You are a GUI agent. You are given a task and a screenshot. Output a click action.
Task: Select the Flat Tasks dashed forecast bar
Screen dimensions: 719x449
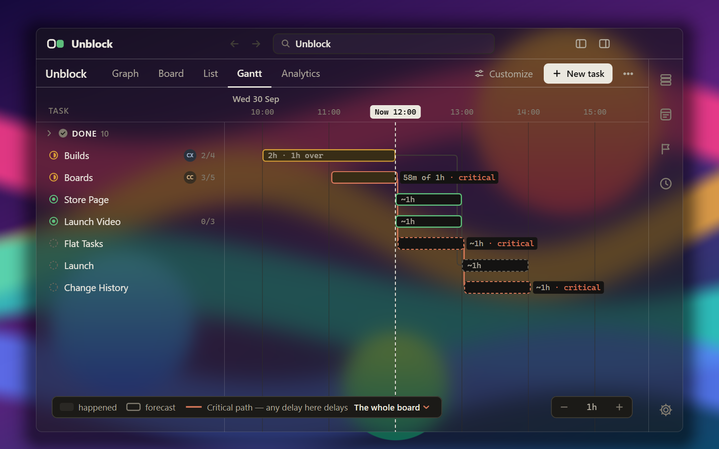coord(431,243)
